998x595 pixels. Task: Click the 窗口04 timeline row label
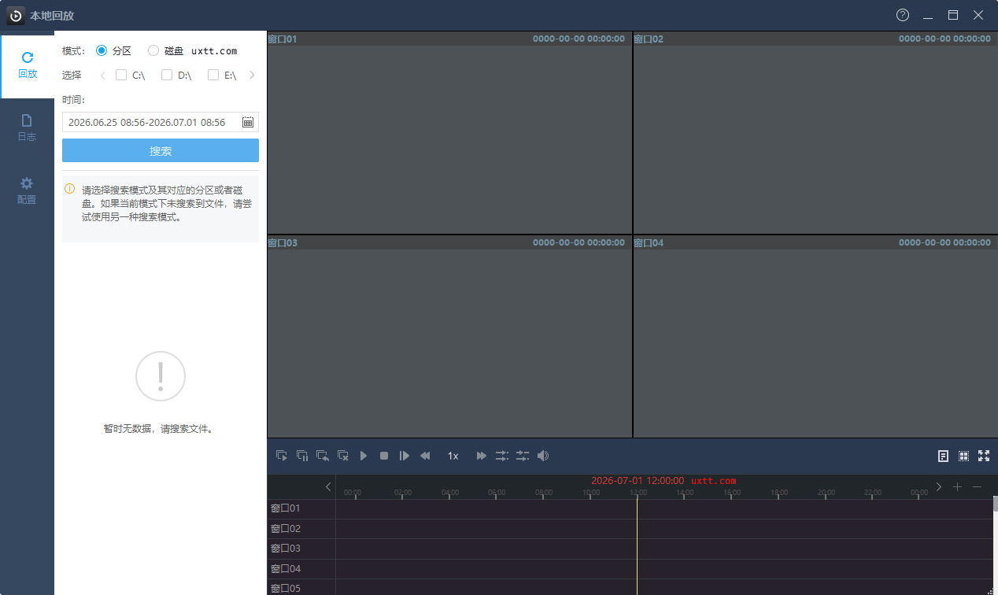click(285, 568)
